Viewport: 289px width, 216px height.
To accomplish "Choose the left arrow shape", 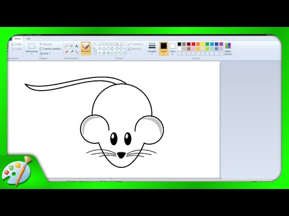I will tap(117, 49).
